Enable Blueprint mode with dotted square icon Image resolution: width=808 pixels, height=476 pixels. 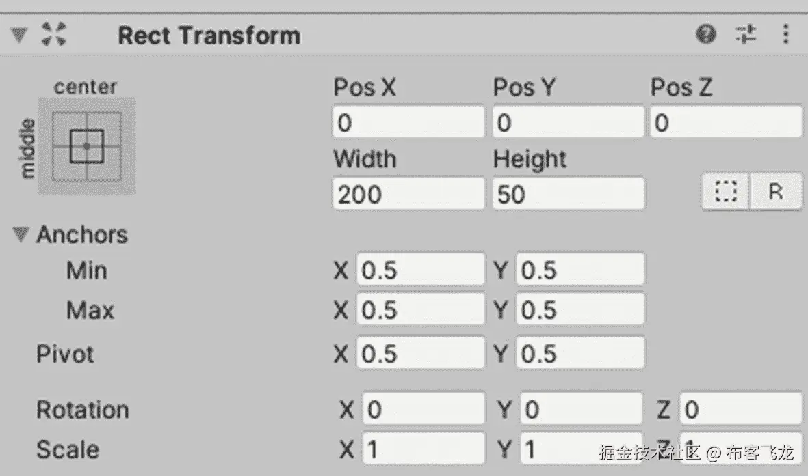tap(725, 192)
